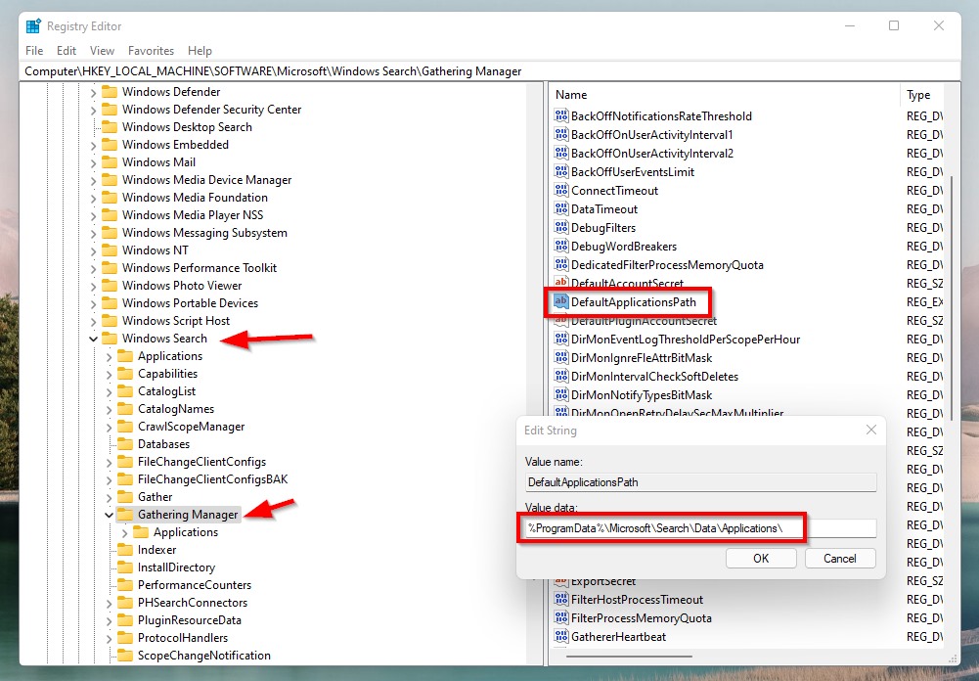Viewport: 979px width, 681px height.
Task: Expand the Windows NT key
Action: coord(94,250)
